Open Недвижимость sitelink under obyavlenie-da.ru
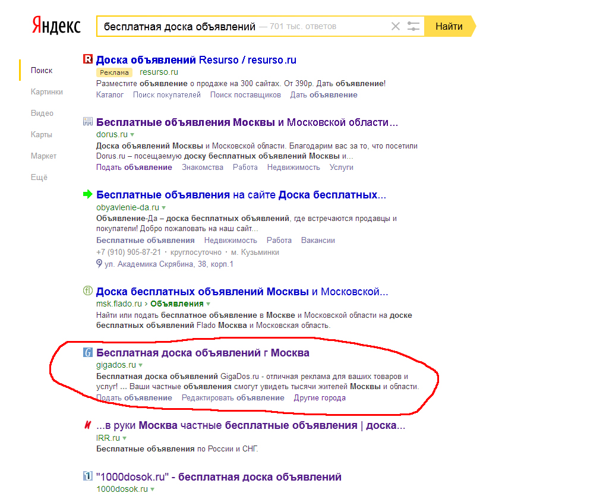 (231, 240)
